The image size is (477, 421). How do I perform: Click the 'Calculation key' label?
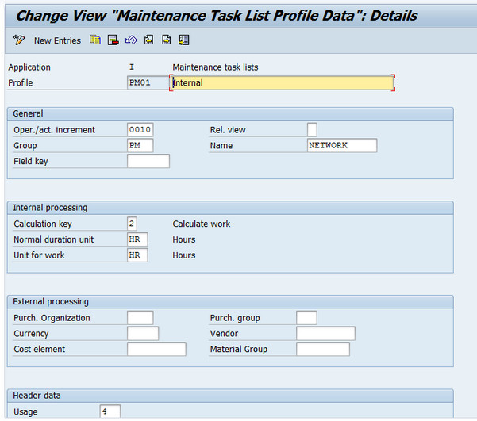pyautogui.click(x=43, y=224)
